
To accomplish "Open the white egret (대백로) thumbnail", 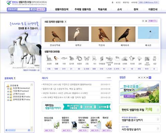I will pos(78,34).
